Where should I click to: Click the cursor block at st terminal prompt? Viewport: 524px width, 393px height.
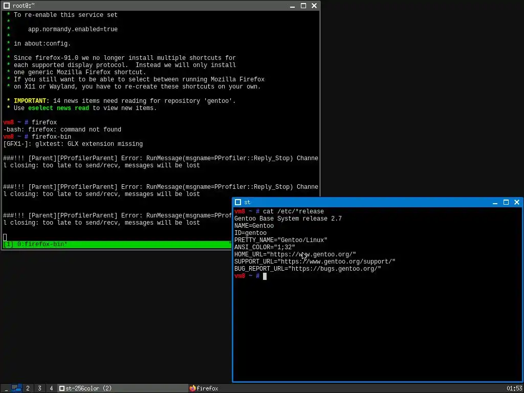click(x=265, y=276)
